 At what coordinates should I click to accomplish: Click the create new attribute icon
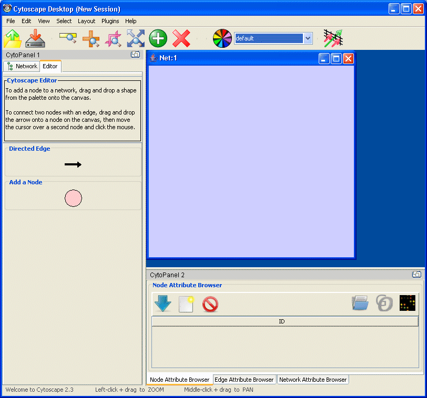pyautogui.click(x=186, y=303)
